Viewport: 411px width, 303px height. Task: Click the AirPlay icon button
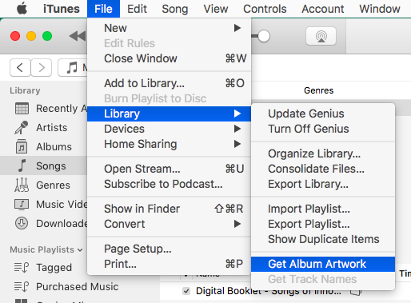point(321,36)
